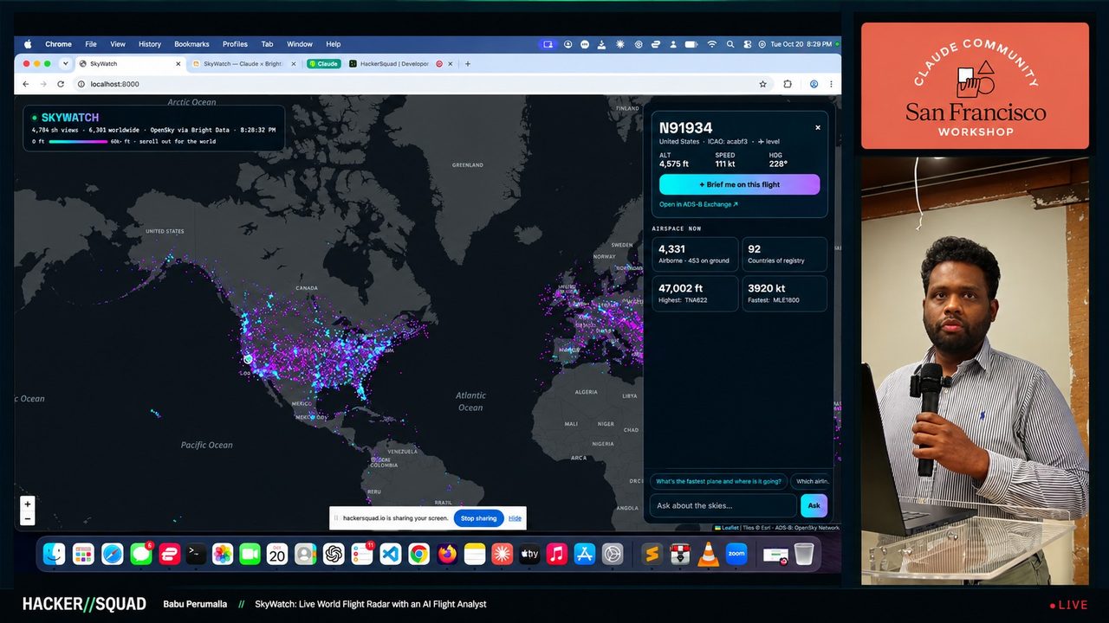Image resolution: width=1109 pixels, height=623 pixels.
Task: Open Finder from the Dock
Action: [x=55, y=554]
